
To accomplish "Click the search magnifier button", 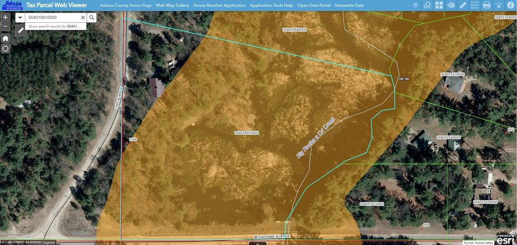I will point(92,18).
